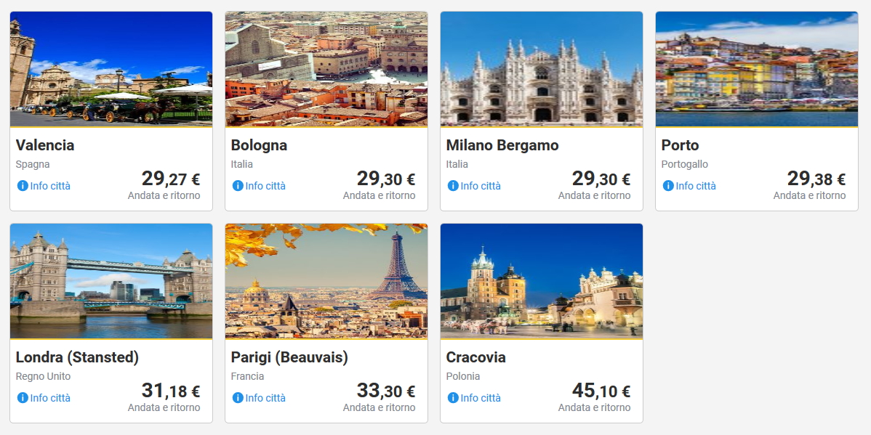The height and width of the screenshot is (435, 871).
Task: Click the Parigi (Beauvais) title
Action: tap(289, 357)
